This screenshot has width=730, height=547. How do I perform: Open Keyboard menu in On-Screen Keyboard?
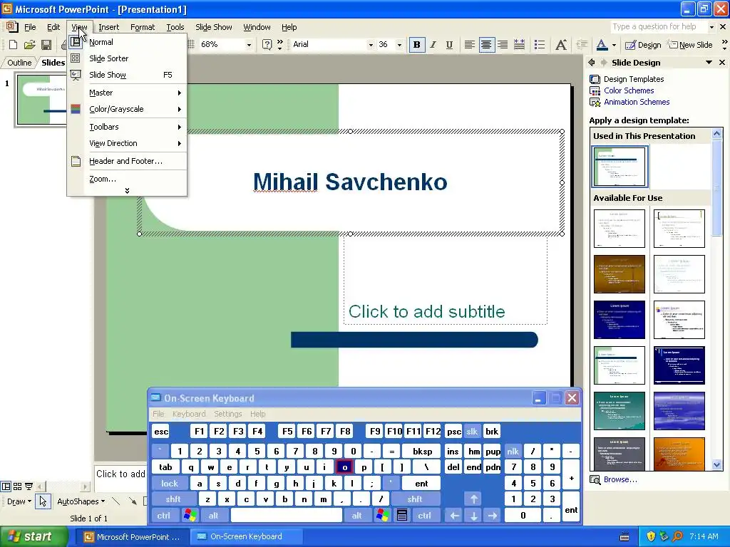(188, 414)
